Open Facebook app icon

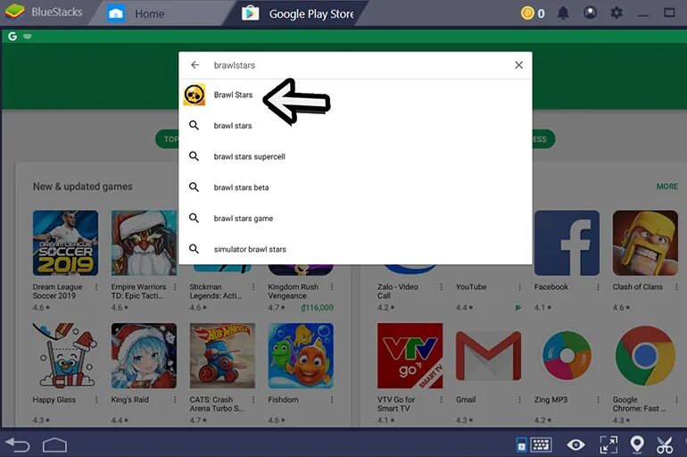(567, 243)
